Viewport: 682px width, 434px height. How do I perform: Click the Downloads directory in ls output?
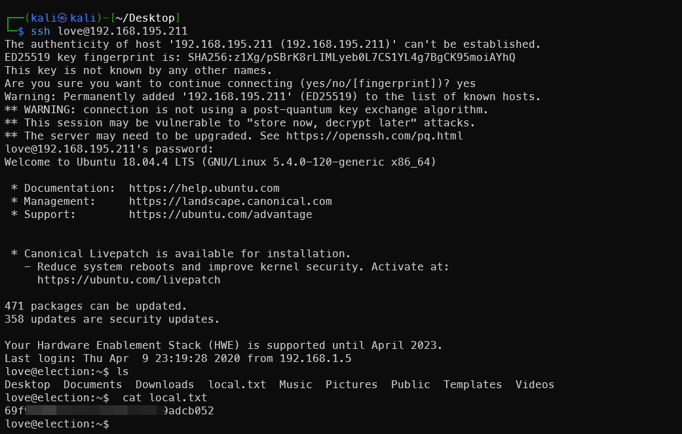click(x=165, y=384)
